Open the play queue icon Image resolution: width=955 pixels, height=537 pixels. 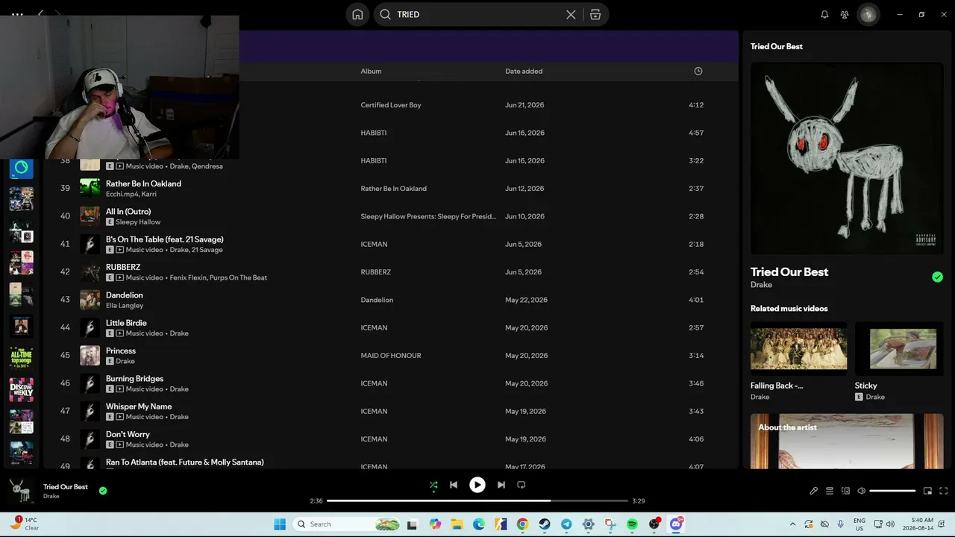point(830,491)
